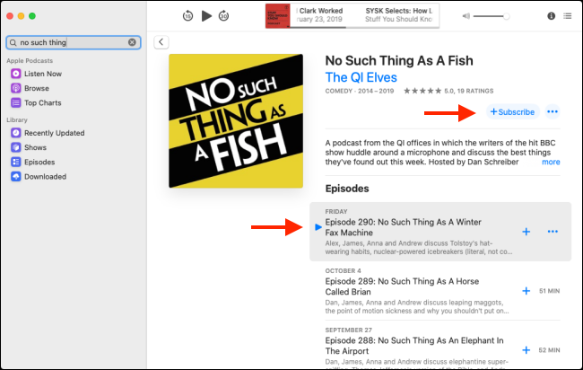Viewport: 583px width, 370px height.
Task: Click the volume speaker icon
Action: [x=466, y=16]
